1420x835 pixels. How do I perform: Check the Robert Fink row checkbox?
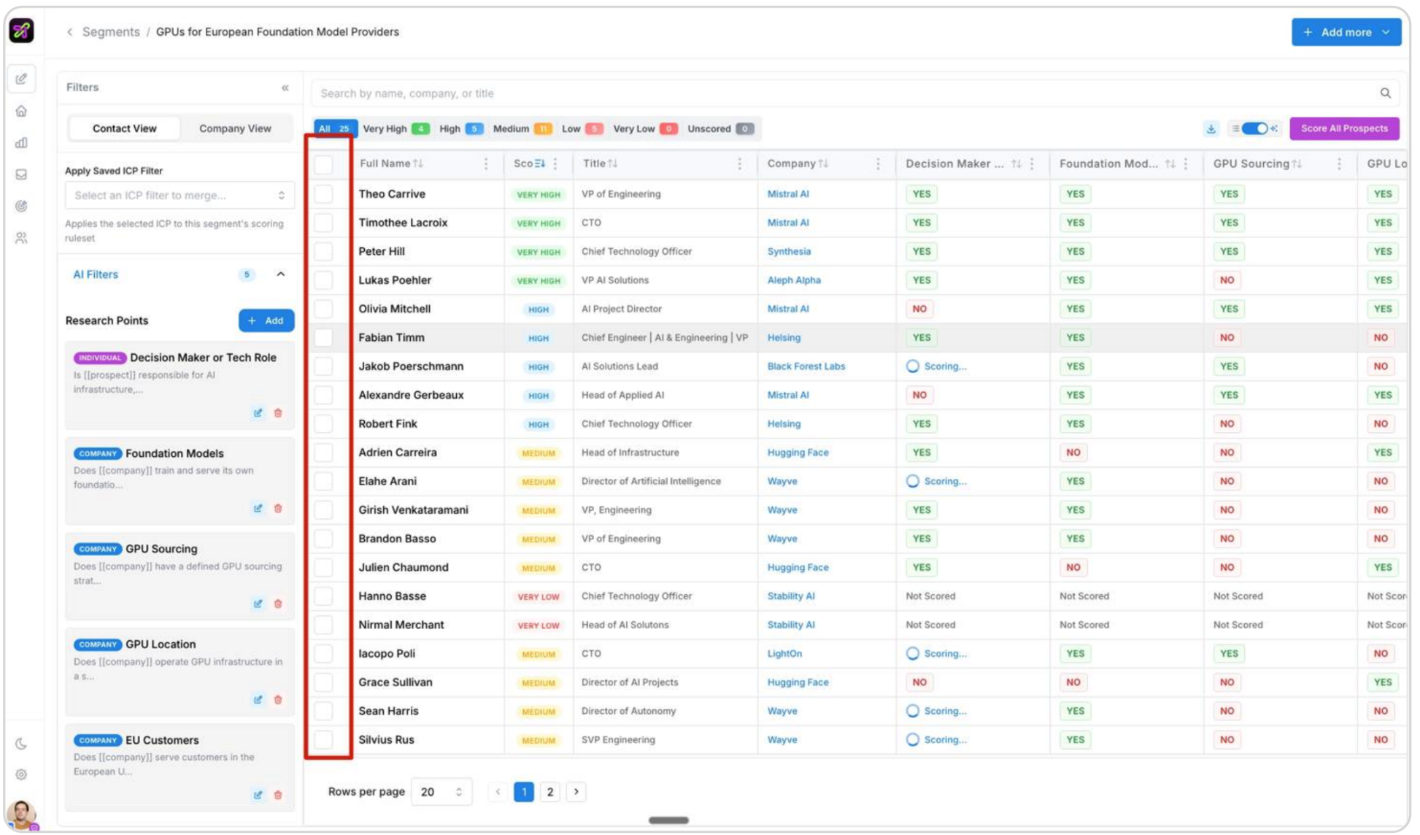coord(323,424)
